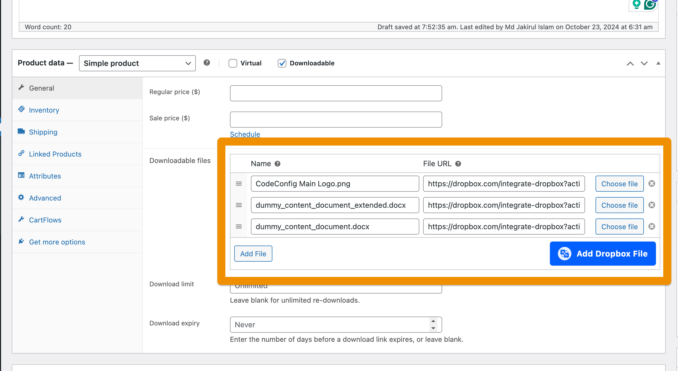Click the Dropbox integration icon button
The width and height of the screenshot is (678, 371).
(x=564, y=254)
